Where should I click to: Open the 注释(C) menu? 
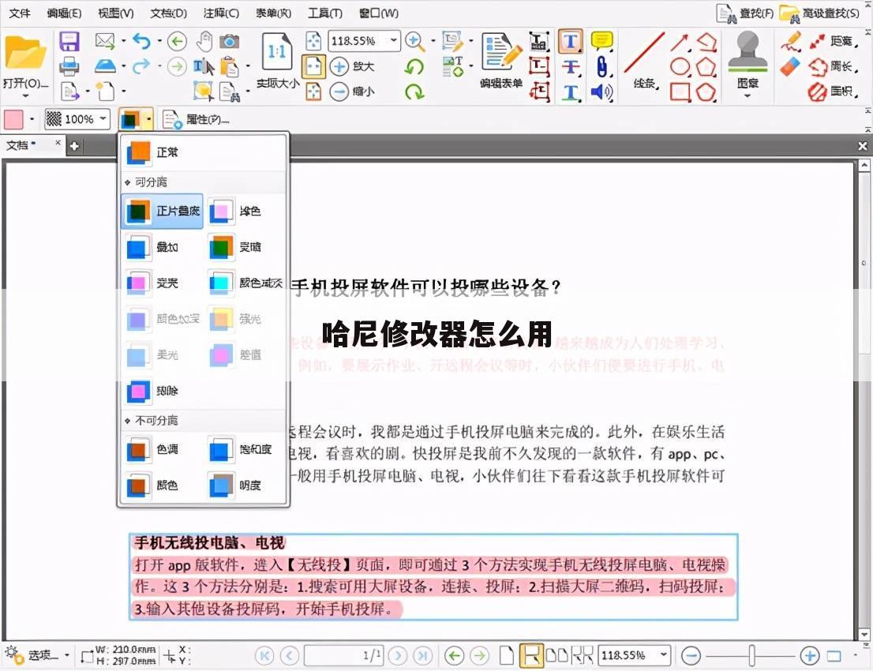(221, 13)
